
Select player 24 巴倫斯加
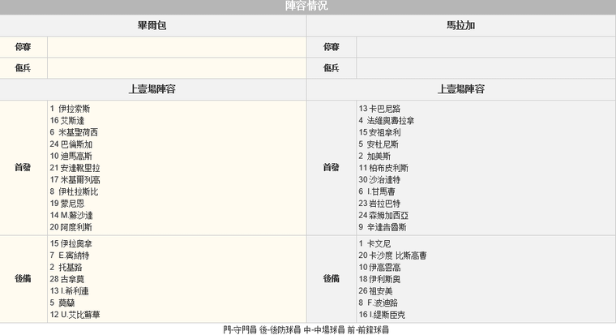coord(71,144)
